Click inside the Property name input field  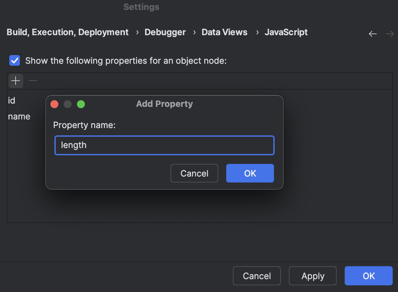(x=164, y=145)
